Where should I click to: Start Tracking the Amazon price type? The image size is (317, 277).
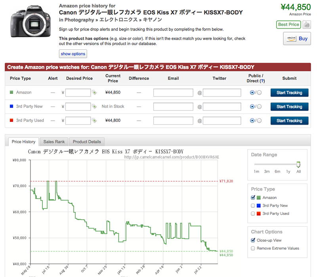[289, 93]
